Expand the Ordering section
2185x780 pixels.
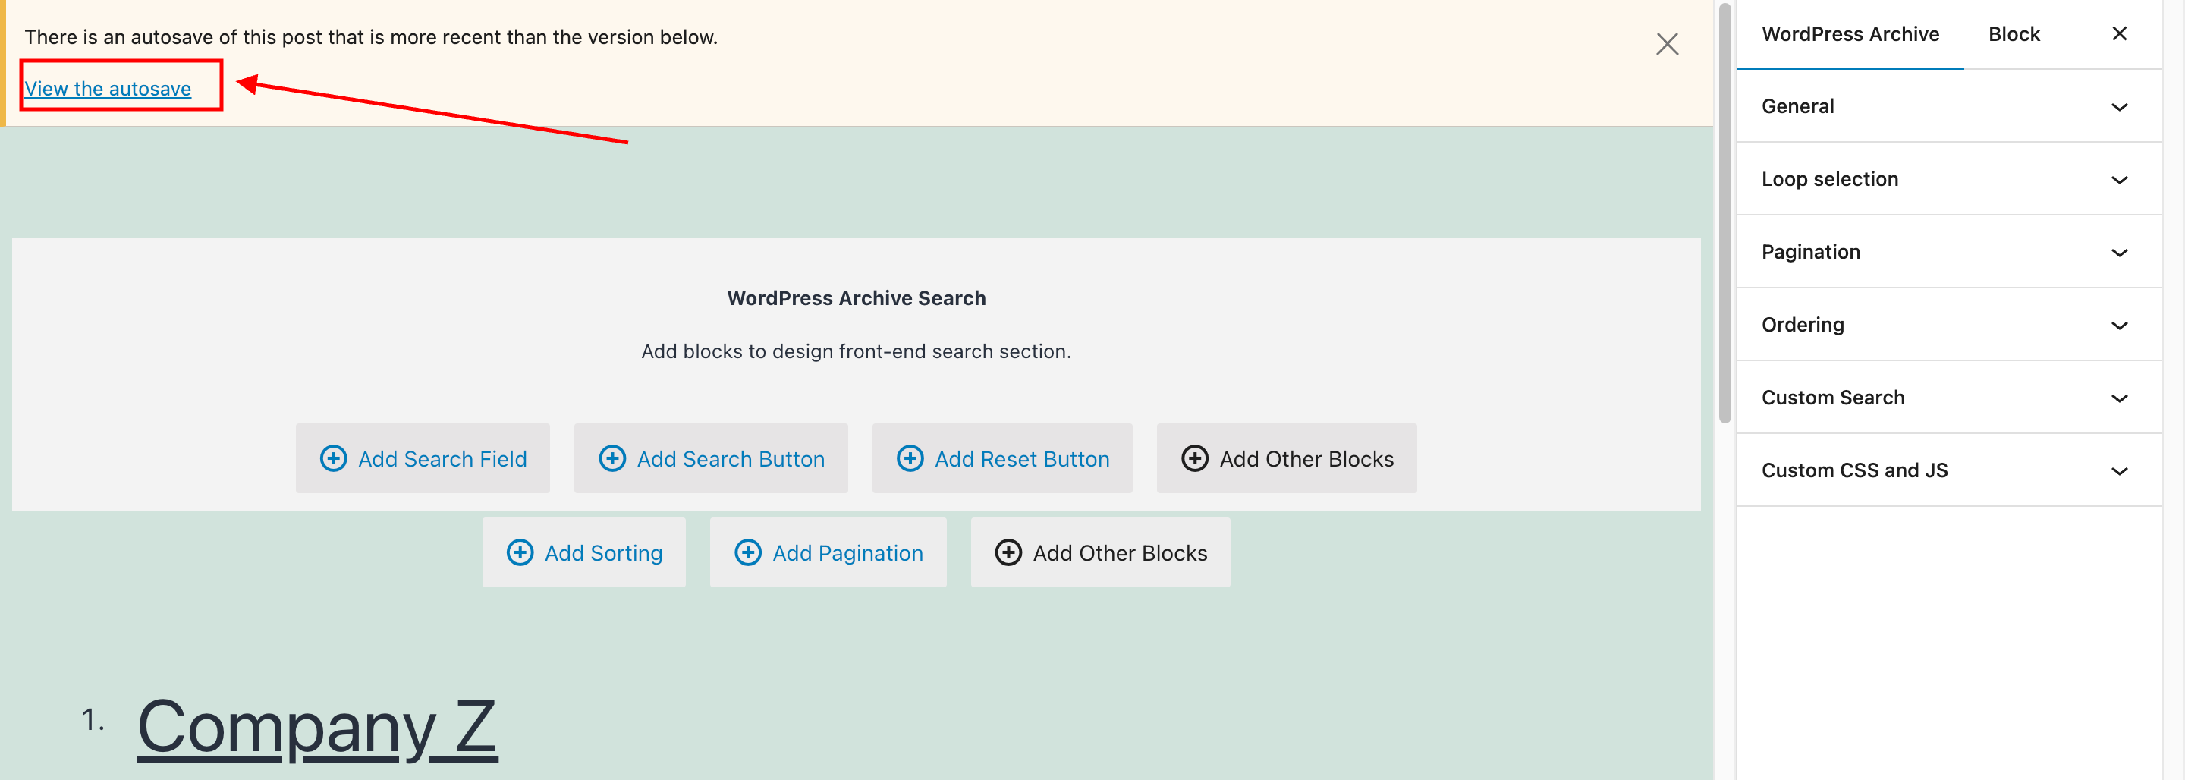pos(1948,325)
